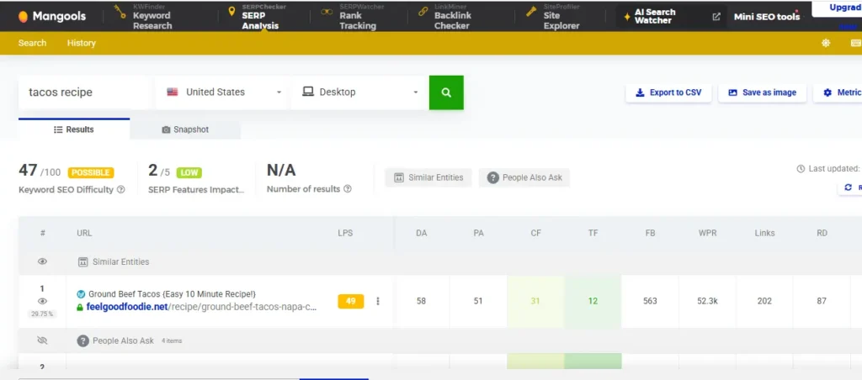This screenshot has height=380, width=862.
Task: Click the FB value 563 cell
Action: coord(650,301)
